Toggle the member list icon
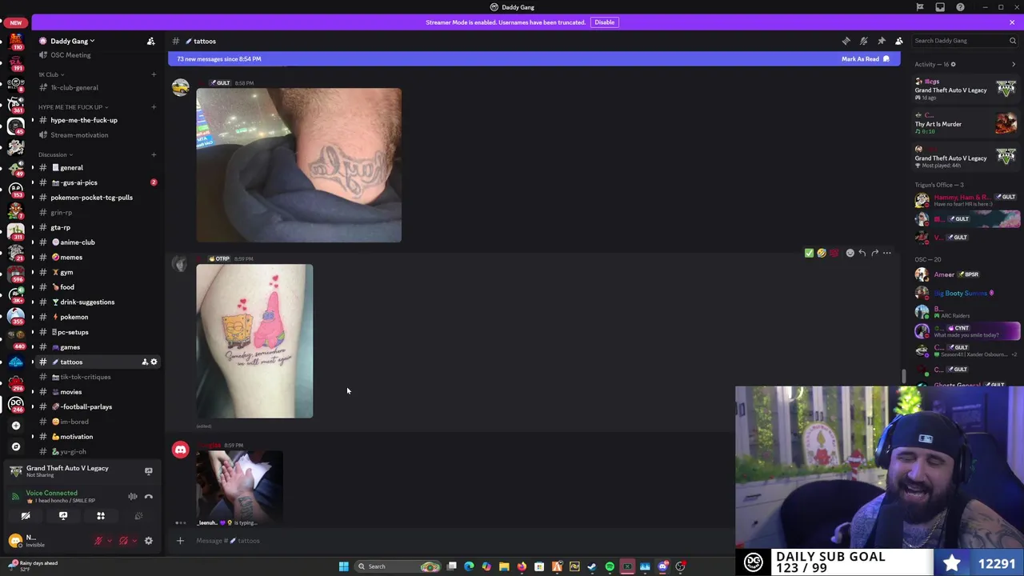 coord(898,41)
